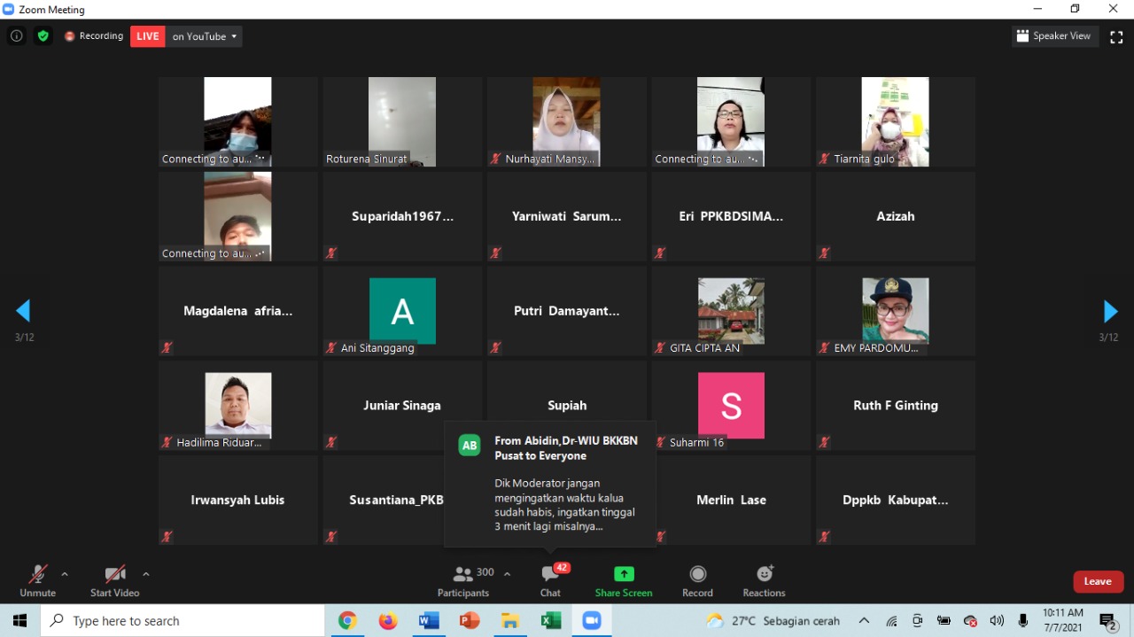This screenshot has height=637, width=1134.
Task: Open the Reactions menu
Action: (x=764, y=580)
